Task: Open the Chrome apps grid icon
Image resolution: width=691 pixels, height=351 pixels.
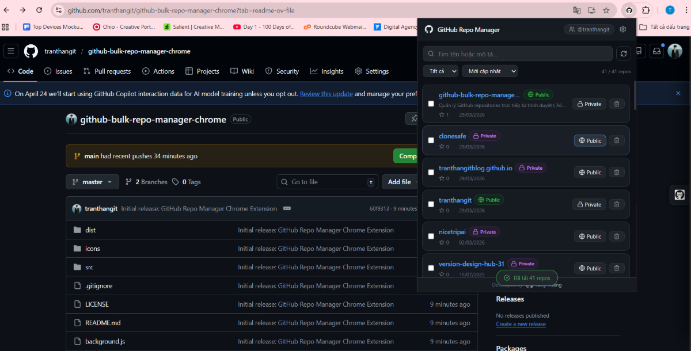Action: click(6, 26)
